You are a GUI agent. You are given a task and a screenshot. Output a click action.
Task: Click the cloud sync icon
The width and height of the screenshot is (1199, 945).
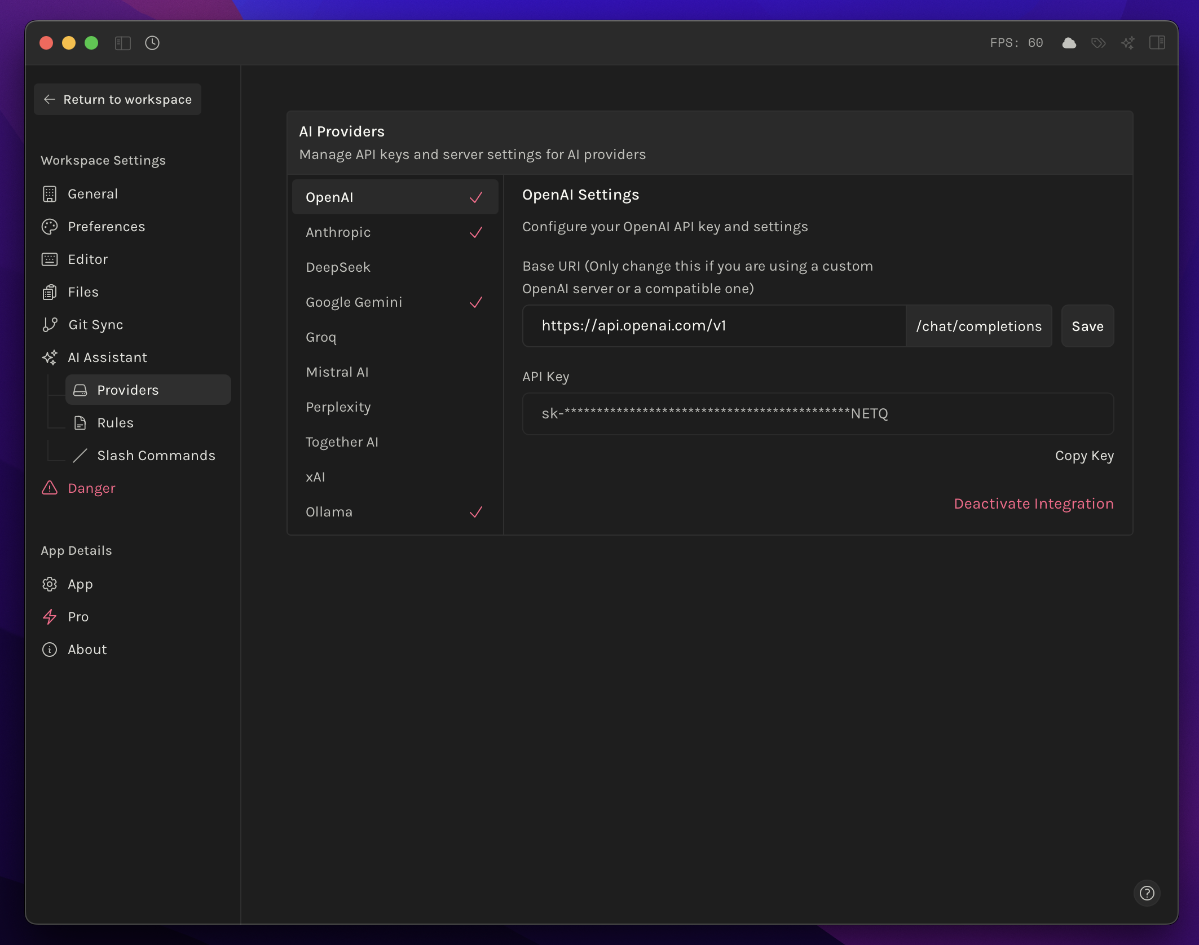(x=1069, y=43)
